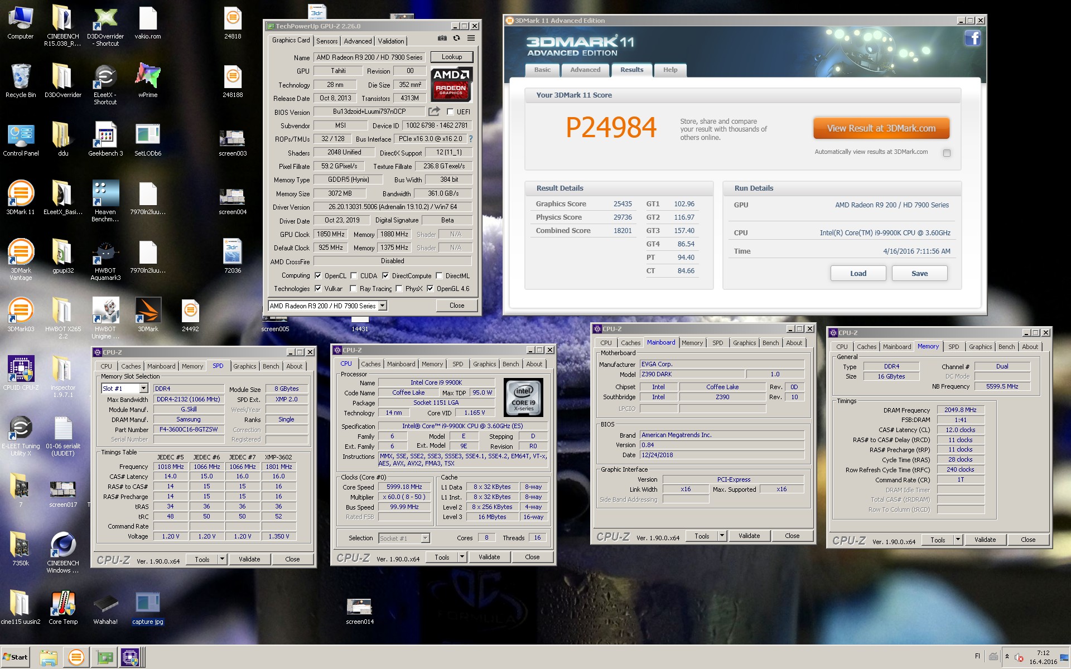
Task: Toggle the OpenCL checkbox
Action: coord(318,275)
